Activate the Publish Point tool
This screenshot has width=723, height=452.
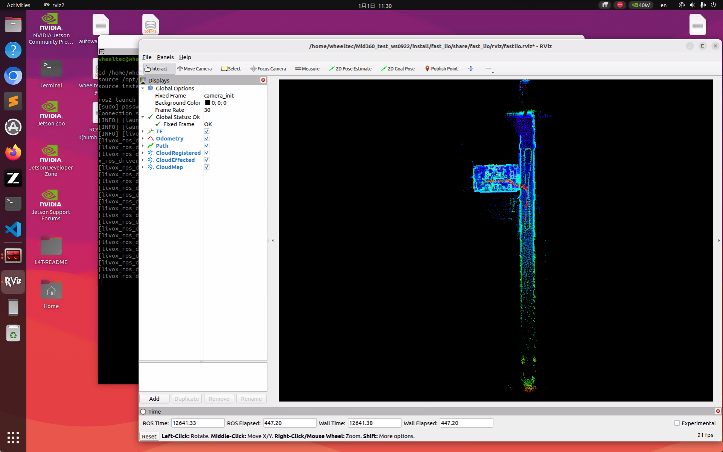[x=441, y=69]
